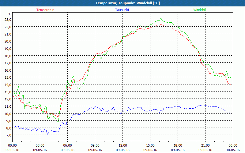245x153 pixels.
Task: Click the 16,0 y-axis value
Action: tap(8, 70)
